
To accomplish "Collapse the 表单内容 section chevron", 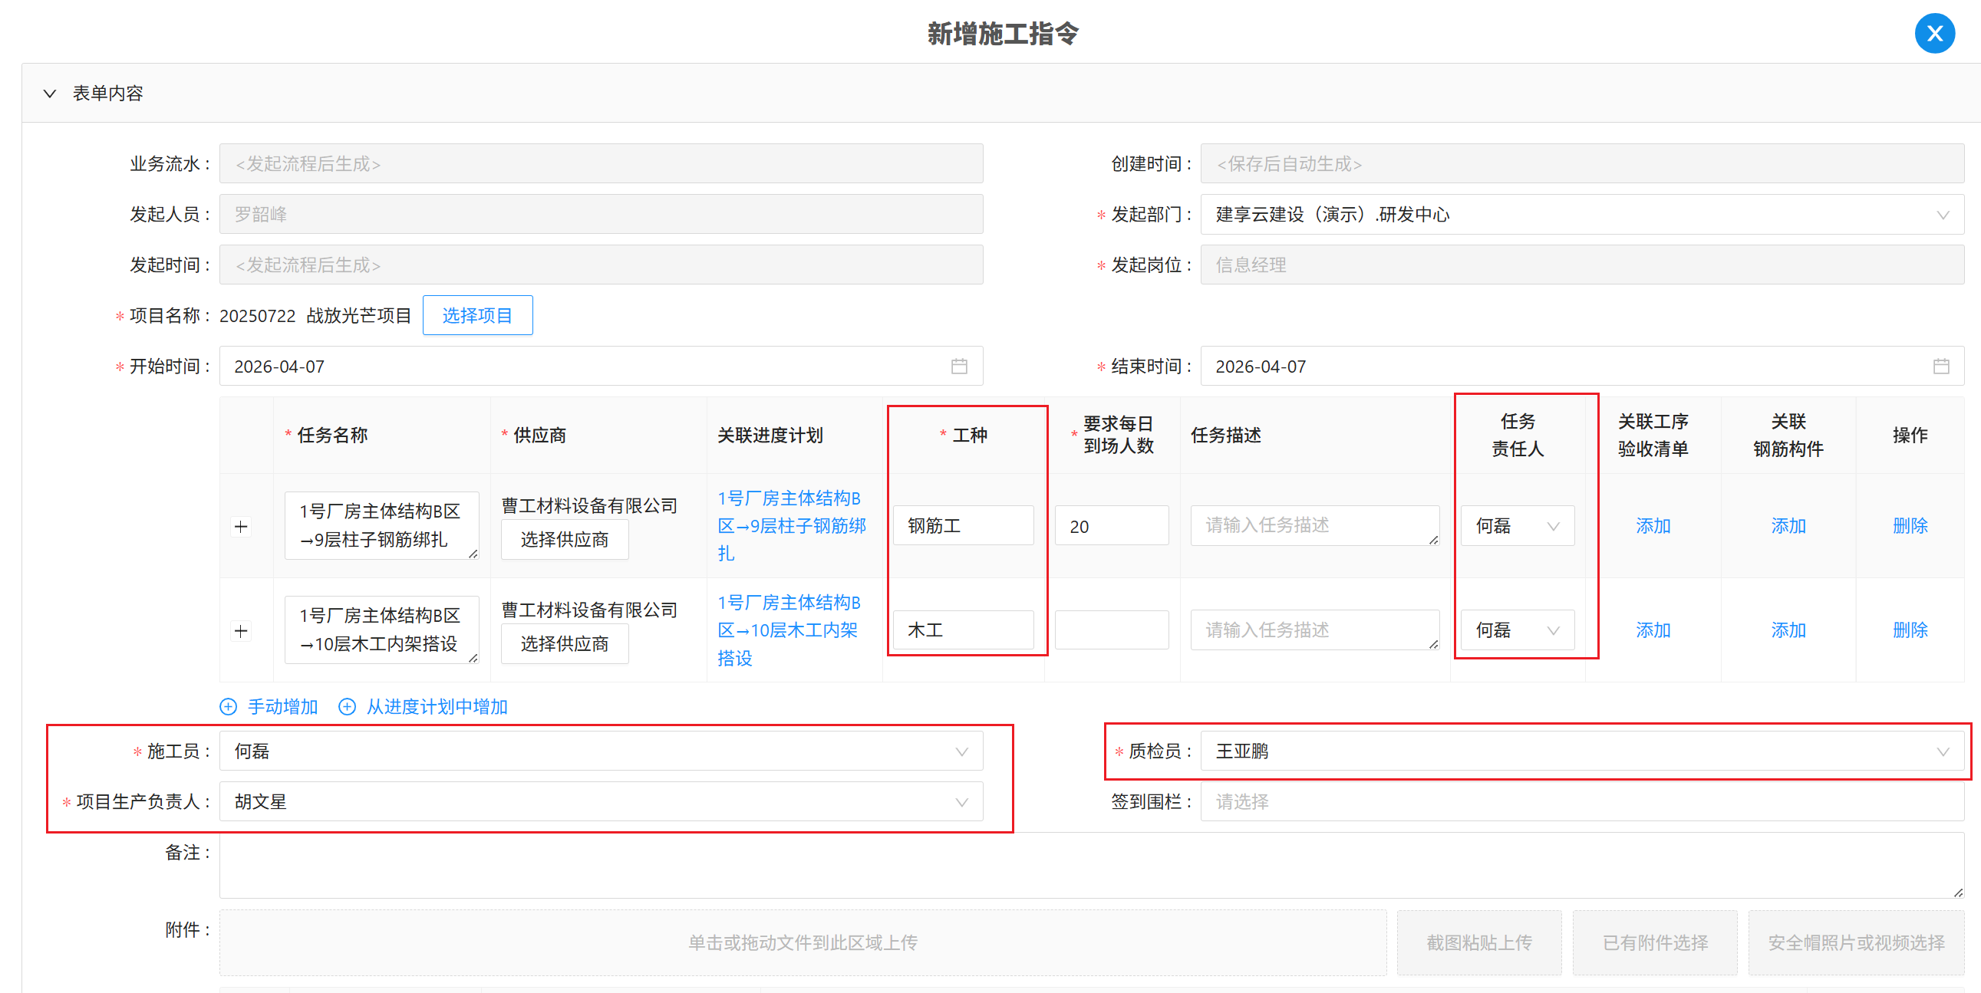I will point(50,94).
